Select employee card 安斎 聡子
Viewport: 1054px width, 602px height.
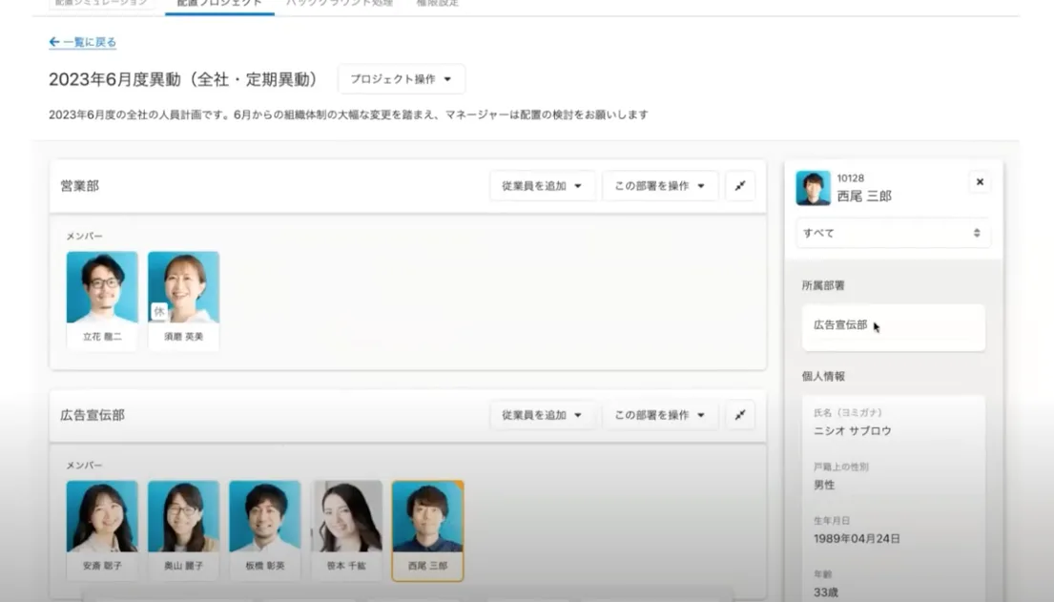pyautogui.click(x=102, y=530)
